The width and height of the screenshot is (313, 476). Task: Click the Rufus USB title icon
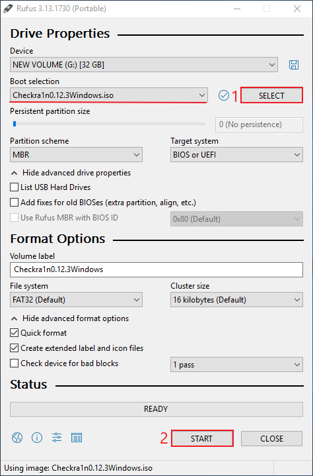point(7,9)
